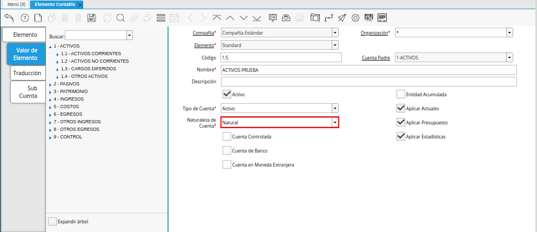Click the Compañía field label link

click(x=204, y=33)
